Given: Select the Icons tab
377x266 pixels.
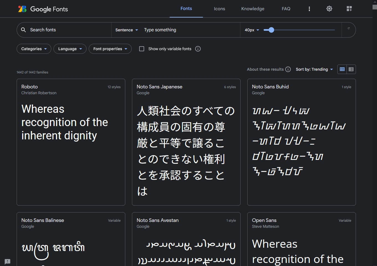Looking at the screenshot, I should point(220,9).
